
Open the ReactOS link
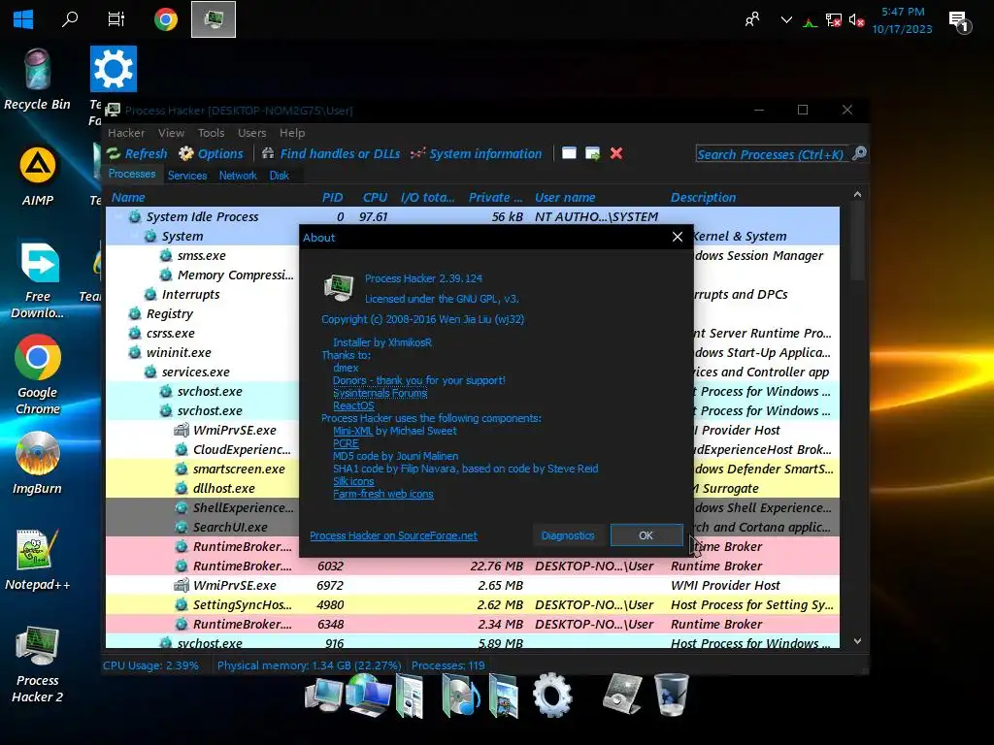[353, 405]
